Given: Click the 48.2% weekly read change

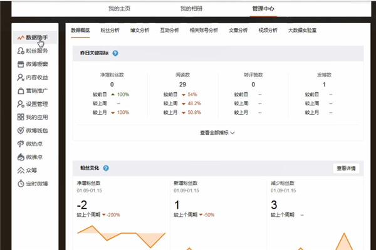Looking at the screenshot, I should coord(194,103).
